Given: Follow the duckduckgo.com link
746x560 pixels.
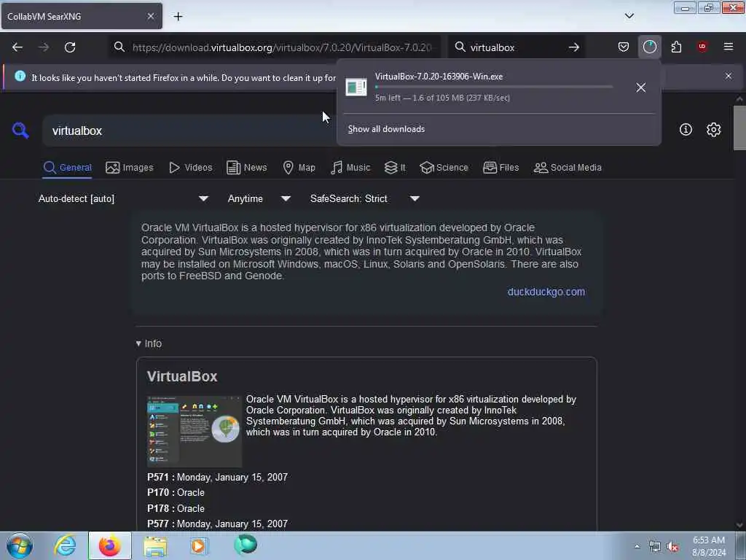Looking at the screenshot, I should tap(546, 292).
